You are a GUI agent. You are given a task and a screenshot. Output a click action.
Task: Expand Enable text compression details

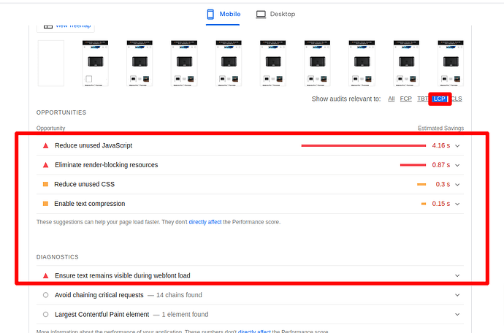(458, 204)
